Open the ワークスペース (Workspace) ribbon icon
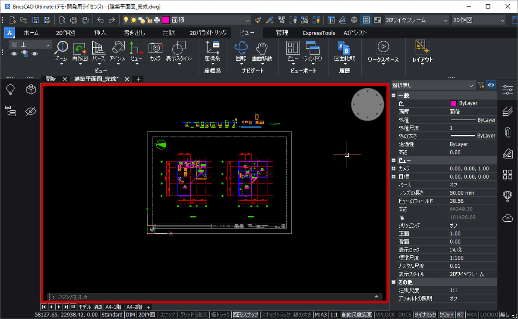 coord(383,47)
